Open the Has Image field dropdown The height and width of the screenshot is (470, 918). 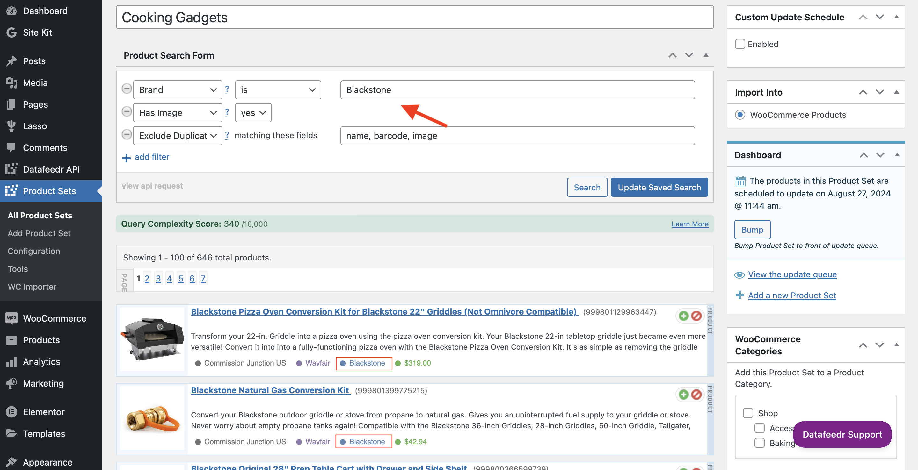pos(178,113)
